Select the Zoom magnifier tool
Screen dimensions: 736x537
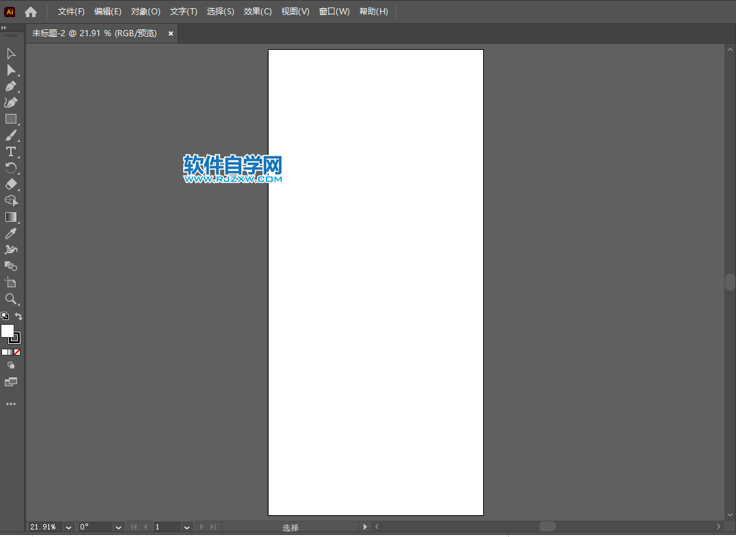coord(11,299)
